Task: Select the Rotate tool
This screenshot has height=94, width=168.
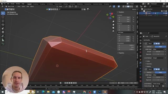Action: (3, 25)
